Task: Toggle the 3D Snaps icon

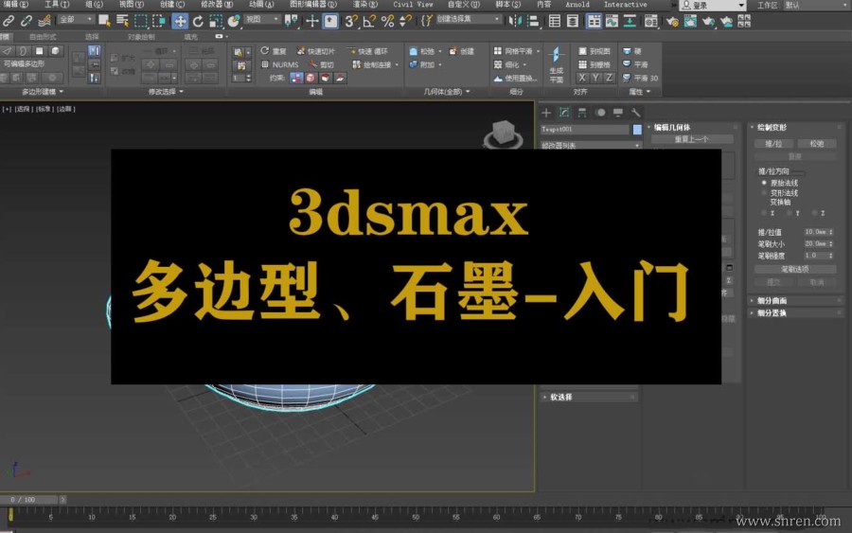Action: (x=351, y=21)
